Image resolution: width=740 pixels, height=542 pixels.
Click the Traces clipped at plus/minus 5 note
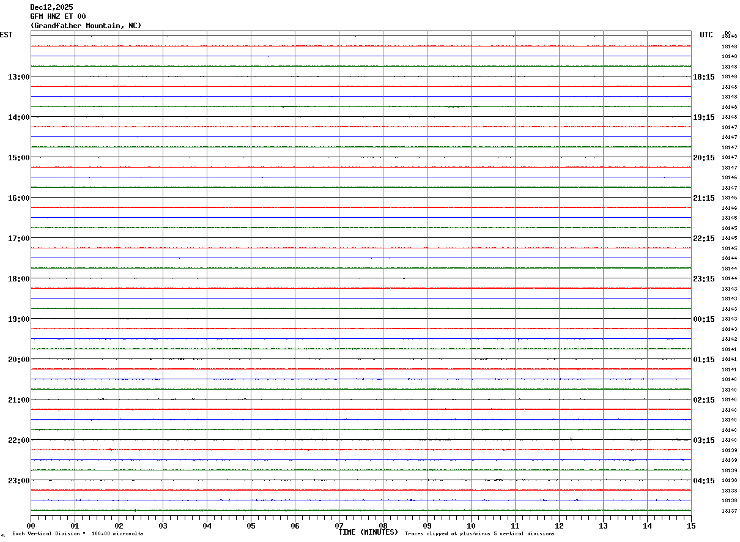[x=479, y=534]
